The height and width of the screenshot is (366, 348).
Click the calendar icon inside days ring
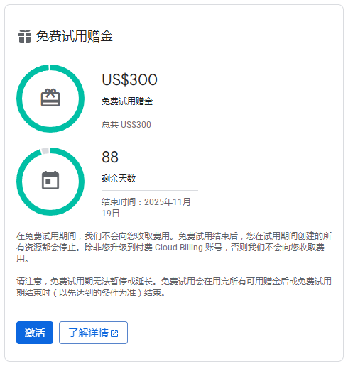[x=50, y=180]
